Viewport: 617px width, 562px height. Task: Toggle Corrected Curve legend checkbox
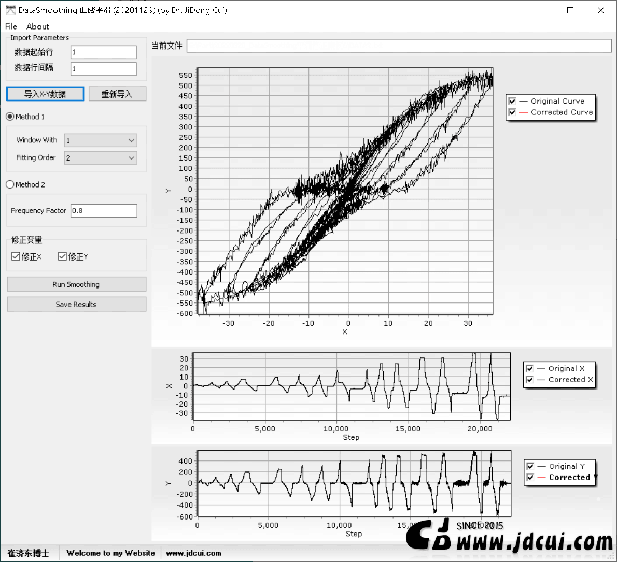[x=512, y=112]
